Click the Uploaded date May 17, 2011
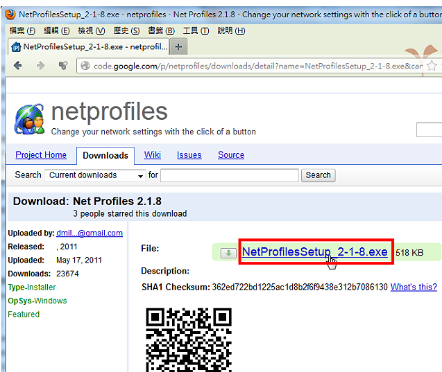The width and height of the screenshot is (442, 372). (79, 260)
